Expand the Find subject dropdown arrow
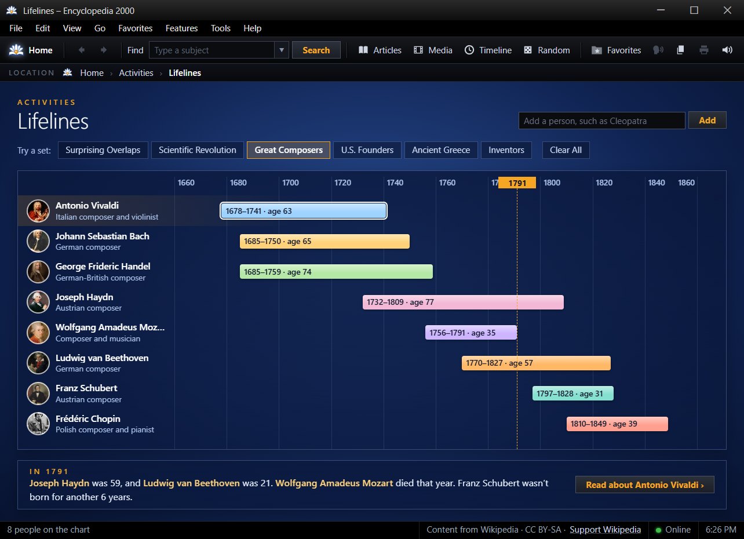 [x=282, y=50]
